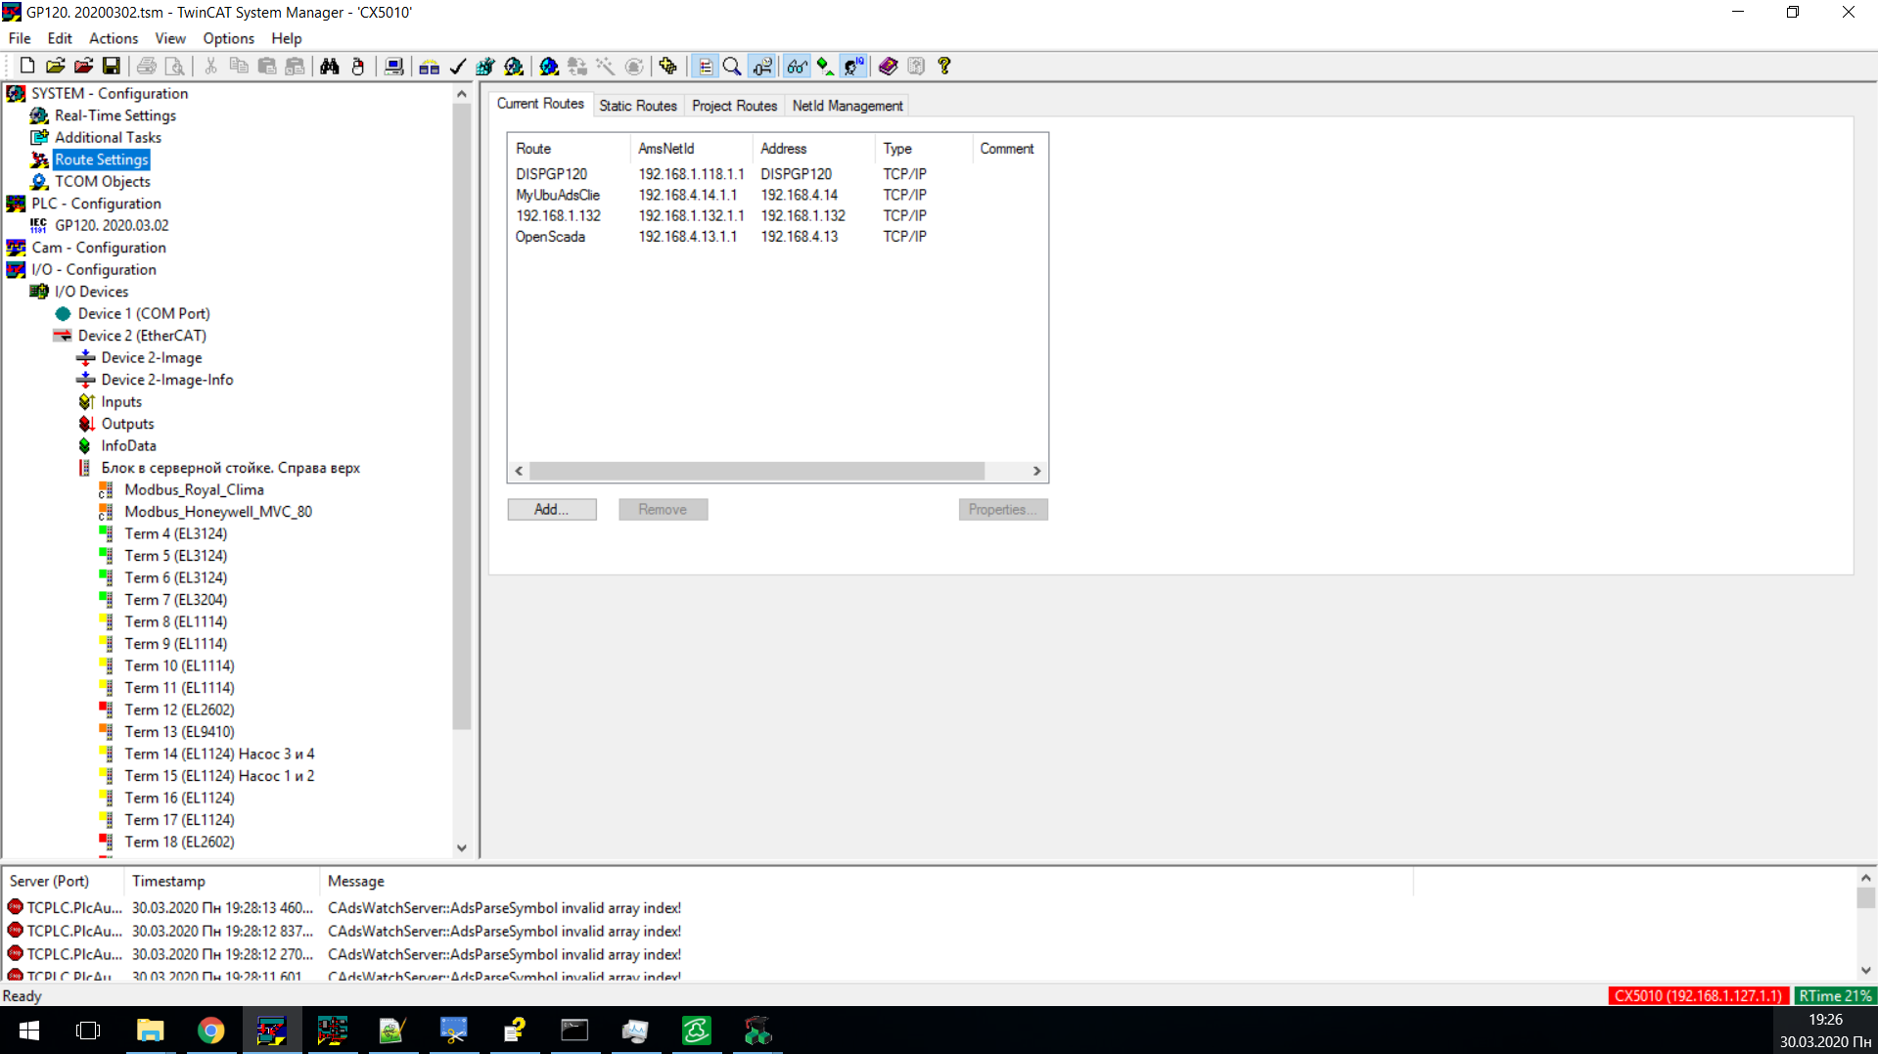Click the Add... button

point(551,509)
